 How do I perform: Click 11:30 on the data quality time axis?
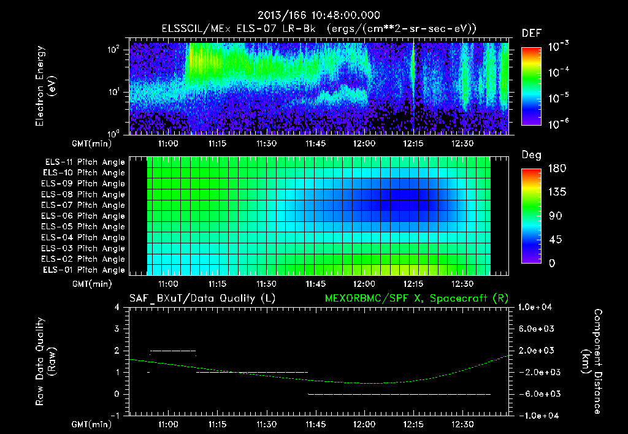(x=266, y=424)
